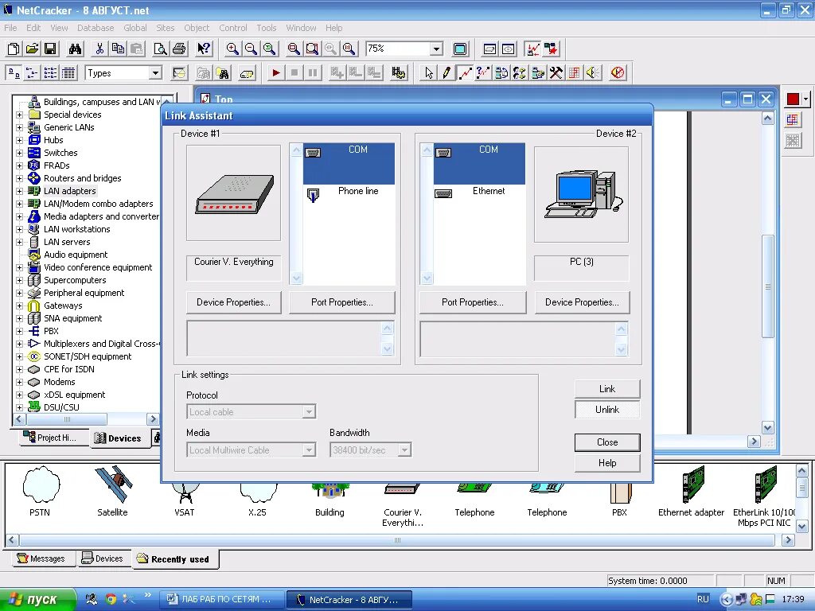The image size is (815, 611).
Task: Click the Stop animation button
Action: click(x=294, y=72)
